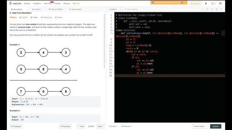Open Discuss in top navigation
The height and width of the screenshot is (130, 232).
point(67,3)
